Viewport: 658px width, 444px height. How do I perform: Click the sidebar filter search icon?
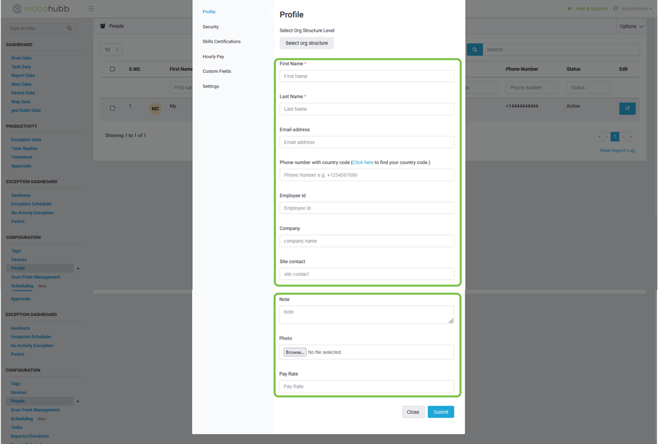(x=70, y=28)
